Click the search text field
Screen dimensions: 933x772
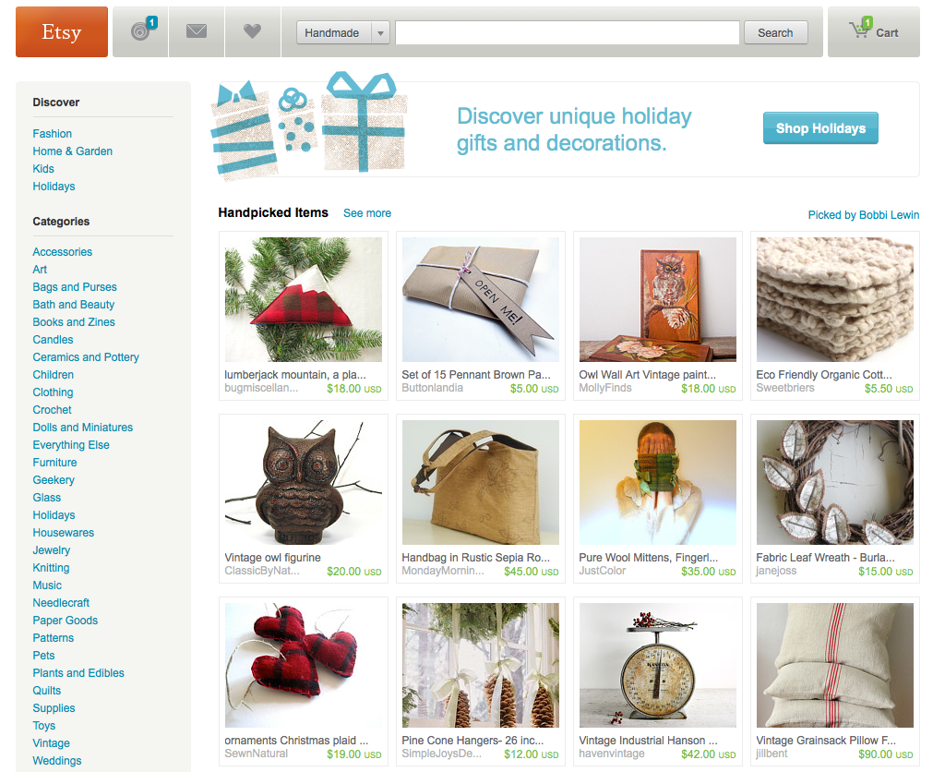point(567,32)
